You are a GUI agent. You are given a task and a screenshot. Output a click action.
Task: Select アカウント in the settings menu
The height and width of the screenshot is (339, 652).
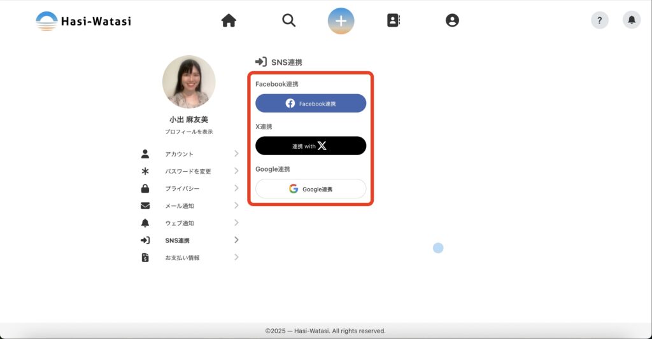pos(179,154)
